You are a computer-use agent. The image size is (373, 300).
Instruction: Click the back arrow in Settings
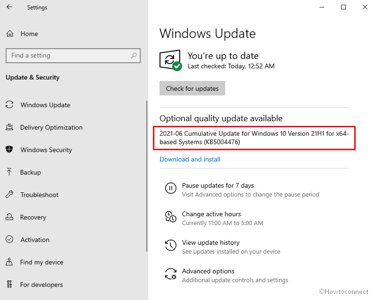pos(9,7)
